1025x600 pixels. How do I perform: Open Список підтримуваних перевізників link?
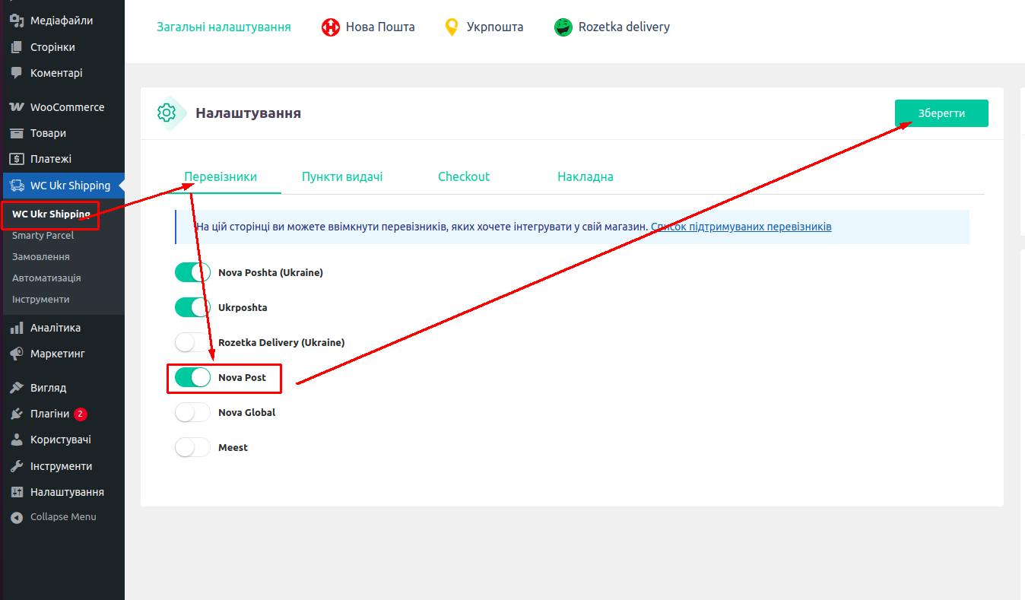point(741,227)
